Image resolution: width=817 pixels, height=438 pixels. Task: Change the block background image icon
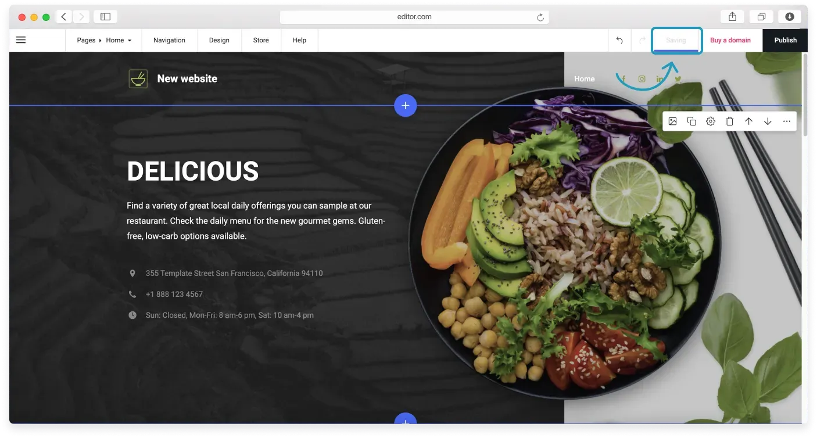(x=672, y=121)
